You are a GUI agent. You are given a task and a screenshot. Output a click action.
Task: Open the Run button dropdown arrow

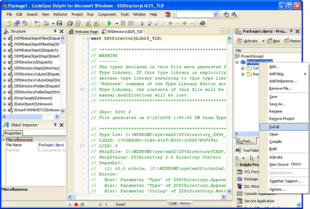pos(117,23)
